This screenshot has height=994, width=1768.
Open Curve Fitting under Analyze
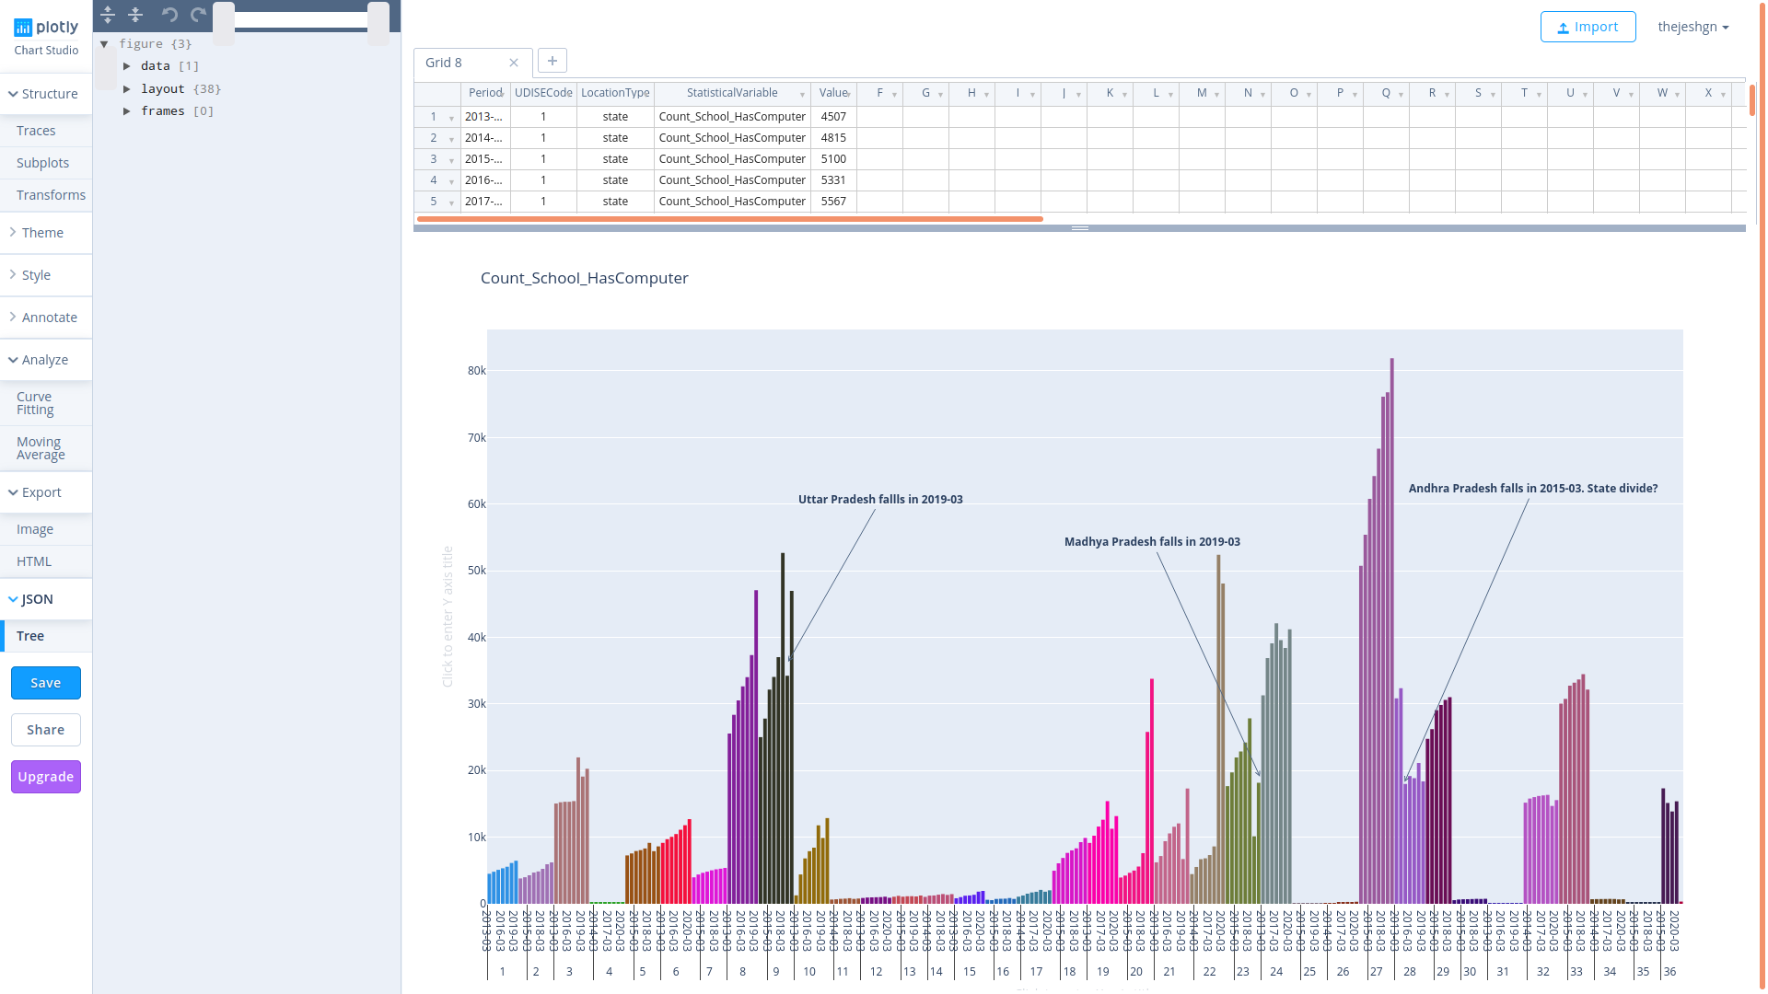(x=34, y=402)
